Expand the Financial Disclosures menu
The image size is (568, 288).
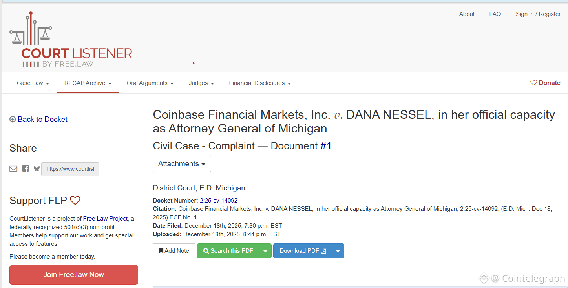(x=260, y=83)
